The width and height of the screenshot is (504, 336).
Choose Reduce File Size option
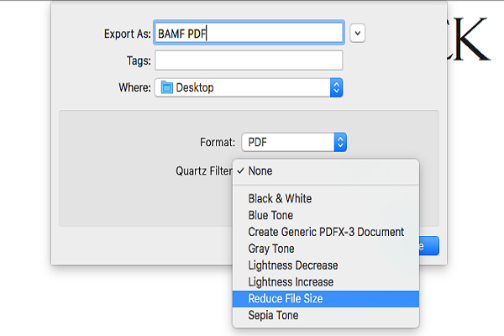286,298
